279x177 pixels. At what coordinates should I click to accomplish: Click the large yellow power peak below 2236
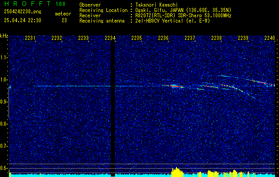(x=177, y=172)
